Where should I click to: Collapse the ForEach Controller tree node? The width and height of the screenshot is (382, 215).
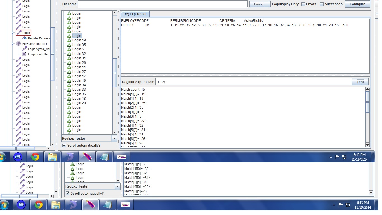13,44
